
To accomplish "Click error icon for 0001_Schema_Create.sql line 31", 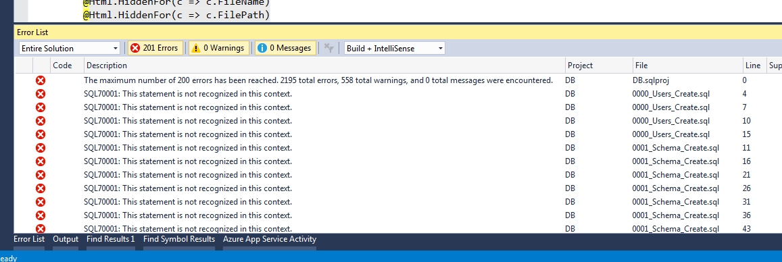I will [41, 202].
